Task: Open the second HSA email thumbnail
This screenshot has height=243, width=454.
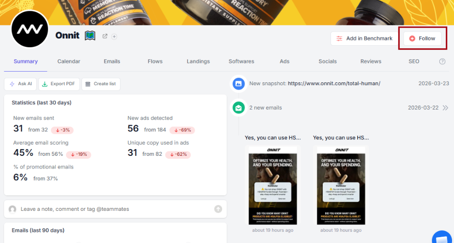Action: (341, 186)
